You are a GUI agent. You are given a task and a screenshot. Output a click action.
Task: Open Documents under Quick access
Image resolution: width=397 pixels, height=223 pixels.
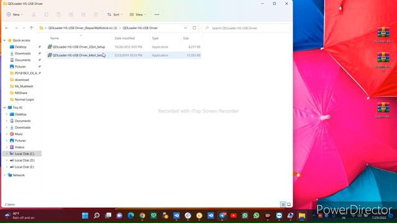[22, 60]
